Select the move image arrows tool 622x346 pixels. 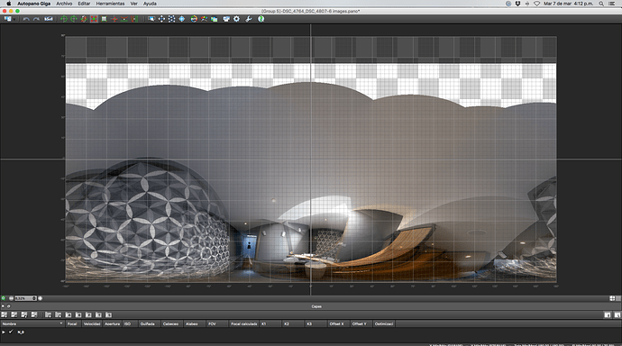[161, 19]
